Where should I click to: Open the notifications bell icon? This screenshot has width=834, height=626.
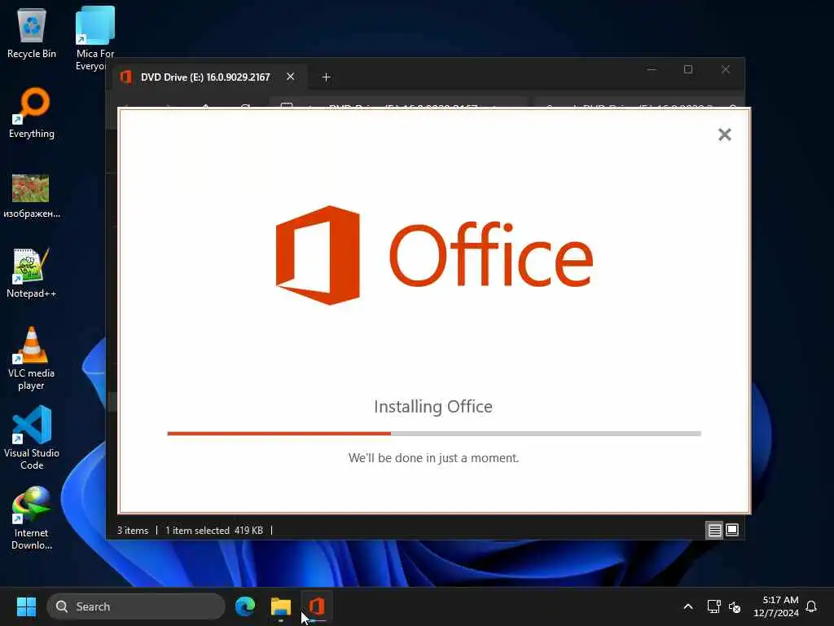tap(811, 606)
